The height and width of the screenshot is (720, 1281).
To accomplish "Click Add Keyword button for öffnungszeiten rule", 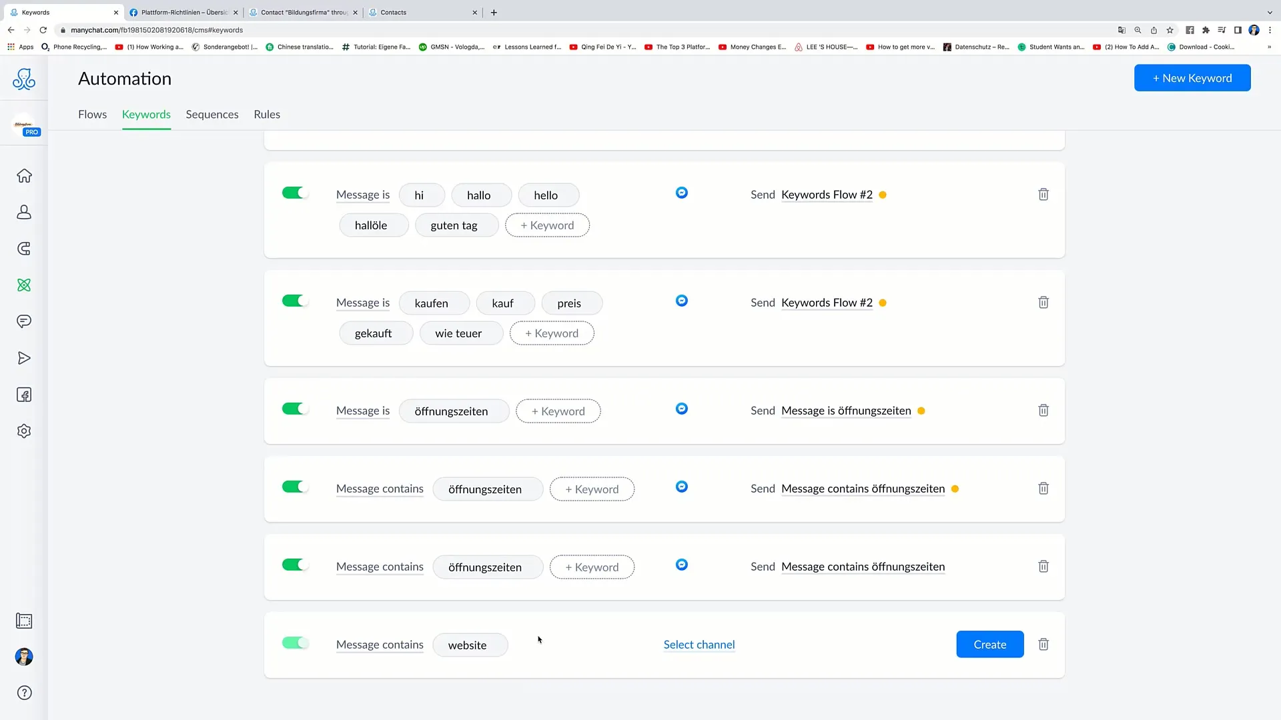I will click(x=558, y=411).
